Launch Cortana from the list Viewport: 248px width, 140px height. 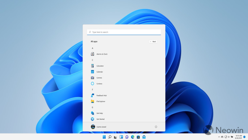tap(97, 83)
